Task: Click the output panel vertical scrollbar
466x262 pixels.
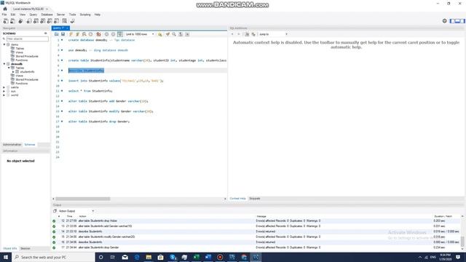Action: click(462, 233)
